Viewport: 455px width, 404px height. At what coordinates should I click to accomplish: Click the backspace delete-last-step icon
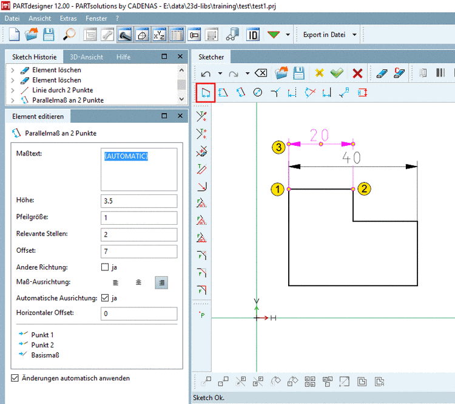[x=261, y=73]
